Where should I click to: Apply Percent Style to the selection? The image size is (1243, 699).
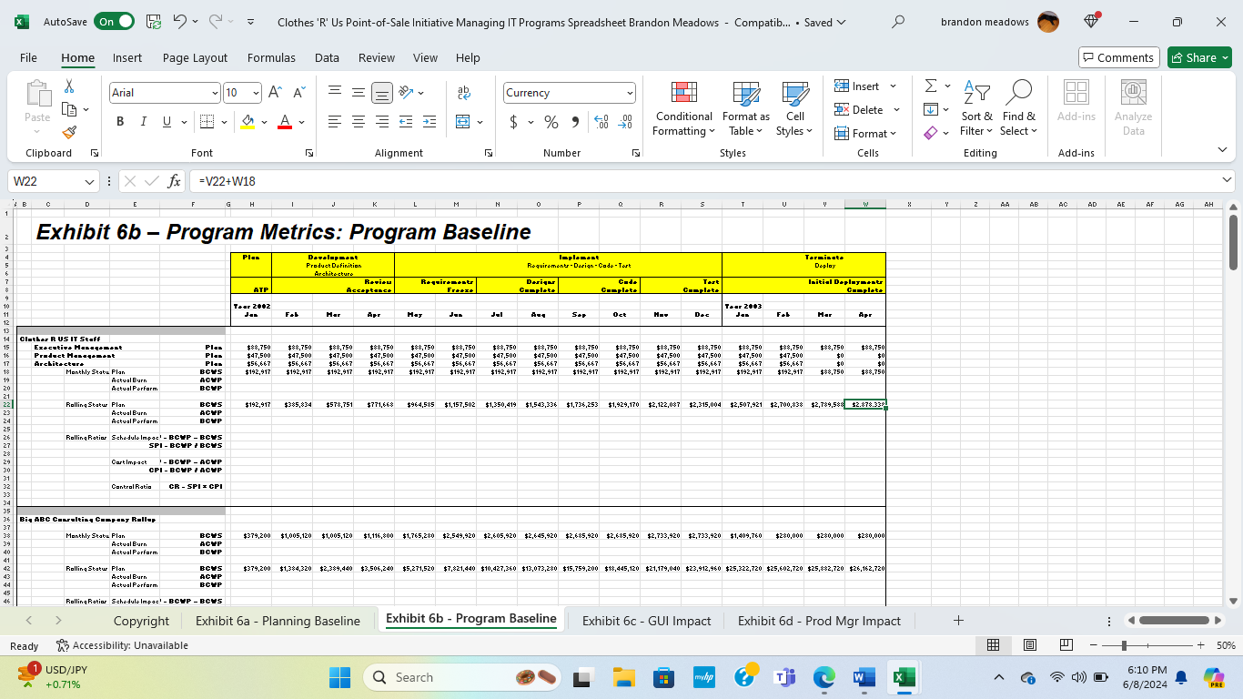(x=551, y=120)
